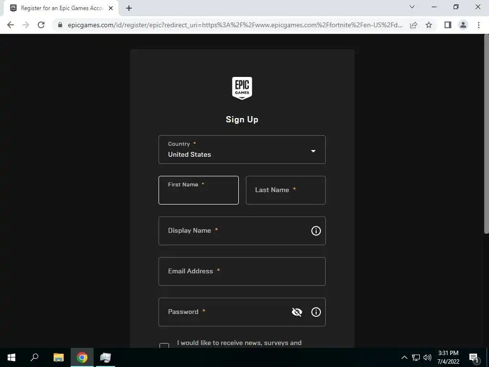Go back with browser back arrow
Image resolution: width=489 pixels, height=367 pixels.
pos(11,25)
